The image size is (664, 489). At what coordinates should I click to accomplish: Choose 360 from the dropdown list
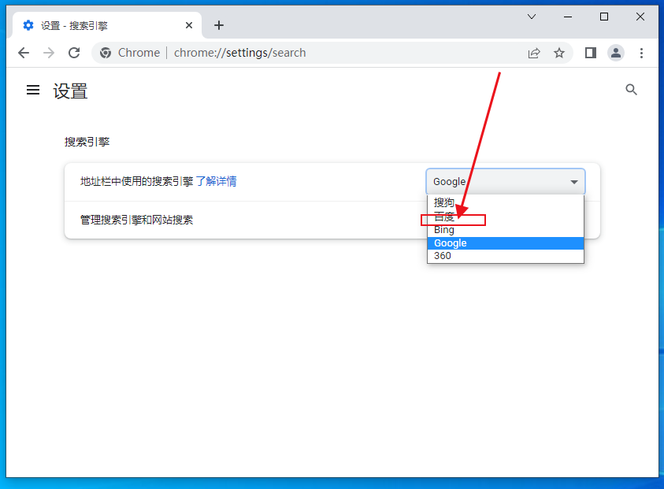505,256
